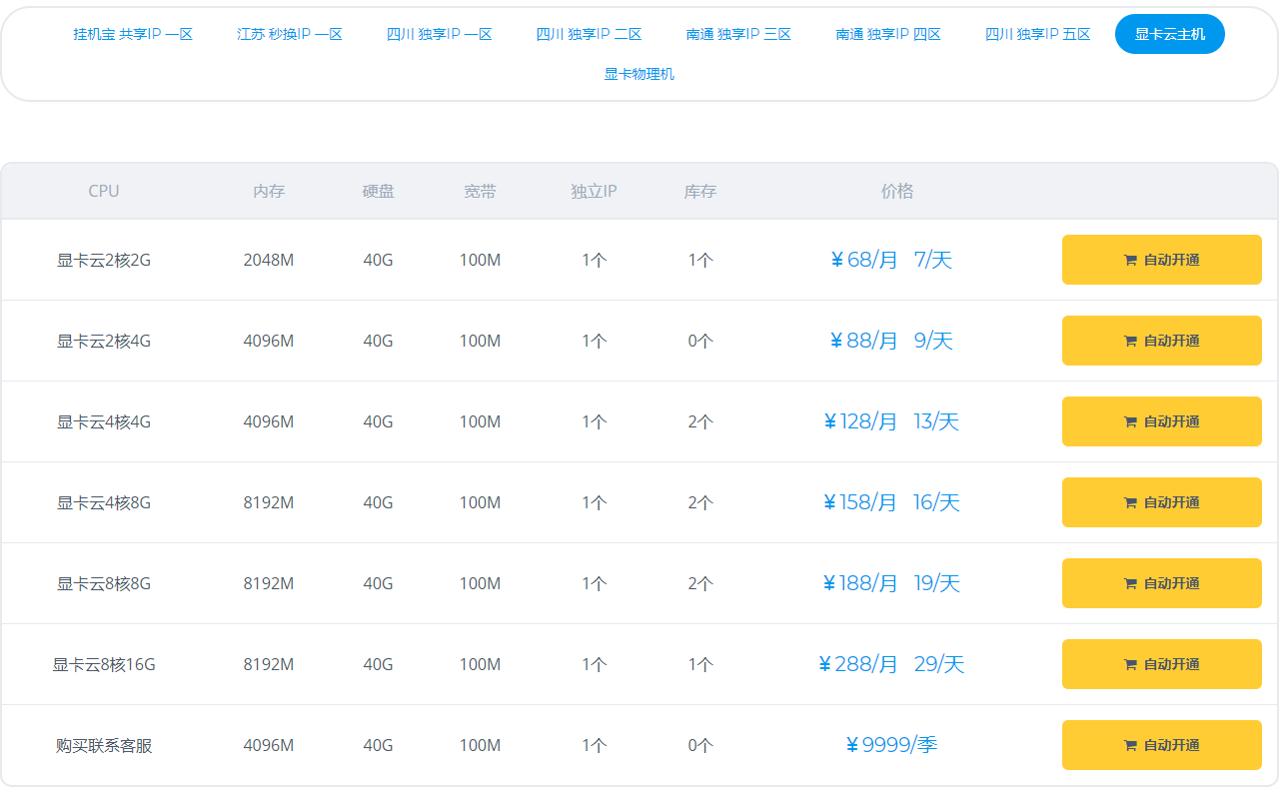Switch to 挂机宝 共享IP 一区 tab
1287x791 pixels.
pyautogui.click(x=133, y=34)
